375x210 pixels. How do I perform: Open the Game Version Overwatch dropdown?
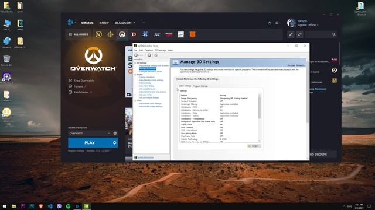pyautogui.click(x=90, y=133)
